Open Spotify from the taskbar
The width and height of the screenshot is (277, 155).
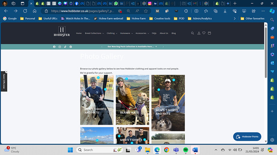pyautogui.click(x=185, y=150)
